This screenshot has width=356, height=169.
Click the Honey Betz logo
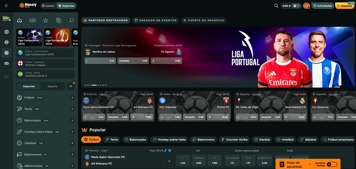click(x=28, y=5)
